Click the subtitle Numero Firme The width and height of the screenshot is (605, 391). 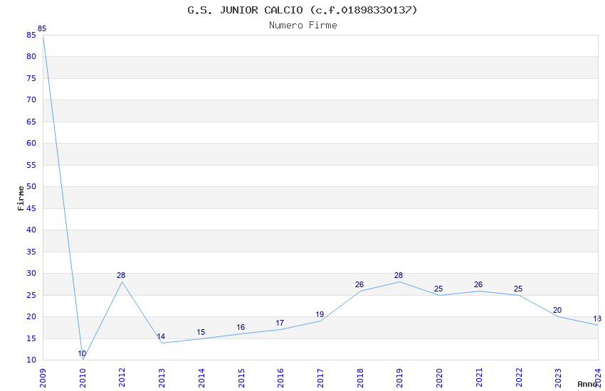click(x=303, y=25)
